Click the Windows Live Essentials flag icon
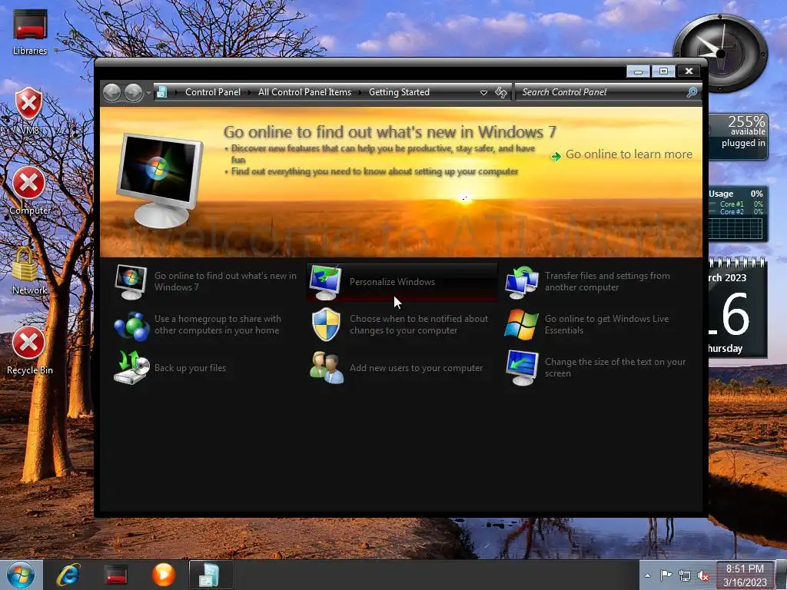787x590 pixels. pos(522,325)
